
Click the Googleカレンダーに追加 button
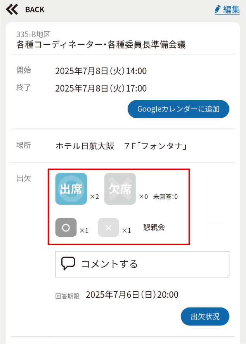coord(178,109)
